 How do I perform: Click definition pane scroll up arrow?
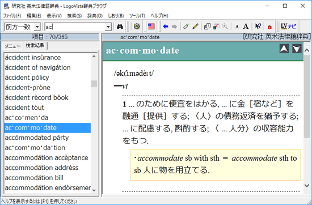pos(307,50)
